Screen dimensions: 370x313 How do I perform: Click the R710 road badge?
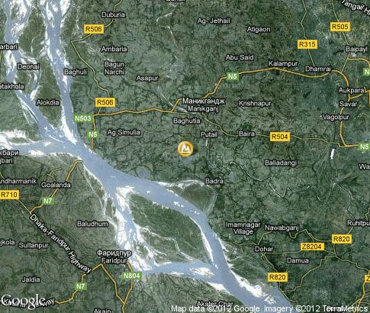pos(9,195)
